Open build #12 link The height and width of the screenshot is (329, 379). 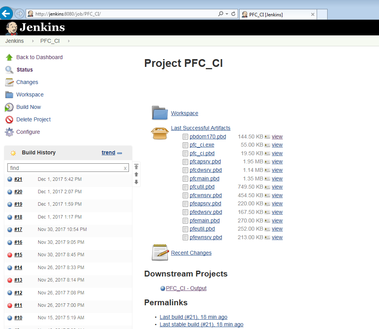point(18,293)
